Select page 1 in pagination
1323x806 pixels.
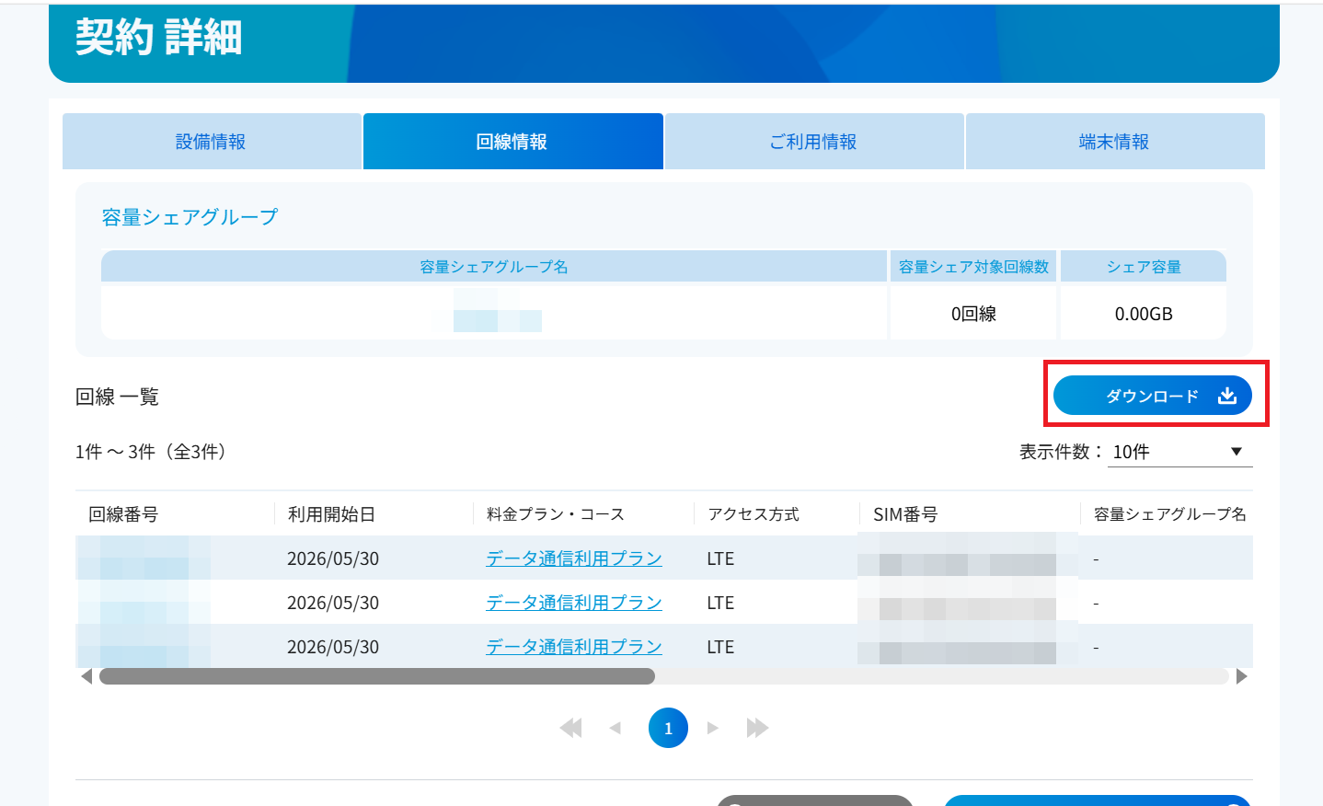pos(668,728)
